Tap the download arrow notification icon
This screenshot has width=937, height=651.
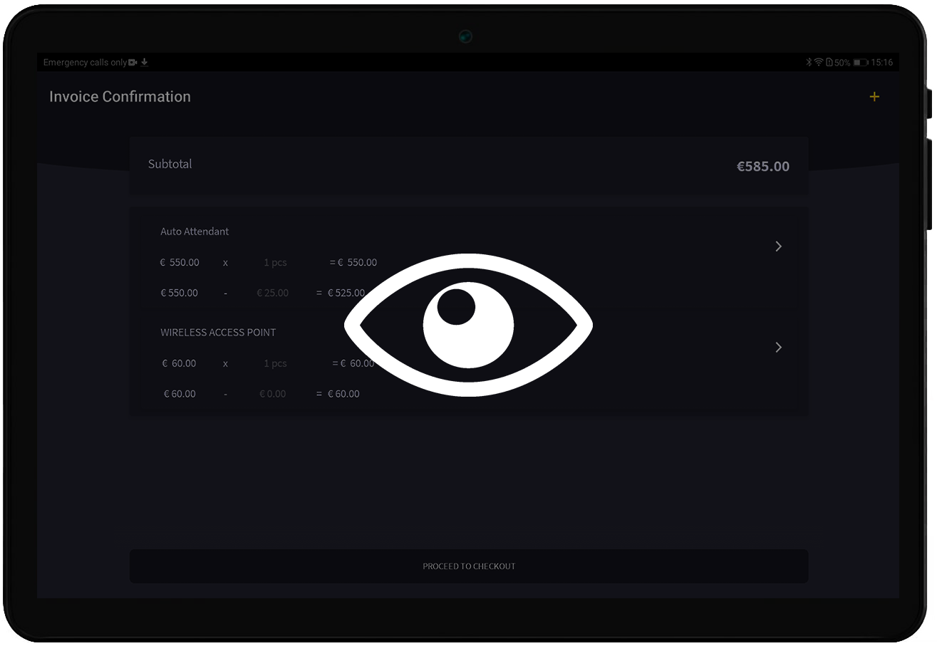point(145,63)
